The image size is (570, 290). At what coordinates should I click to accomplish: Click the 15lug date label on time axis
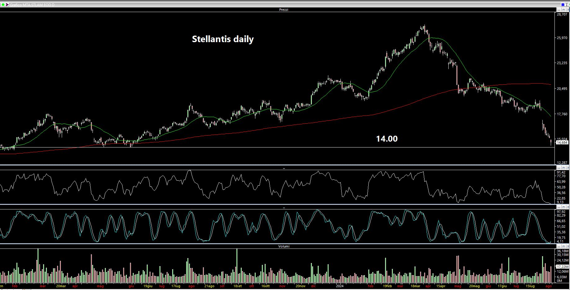pyautogui.click(x=530, y=286)
